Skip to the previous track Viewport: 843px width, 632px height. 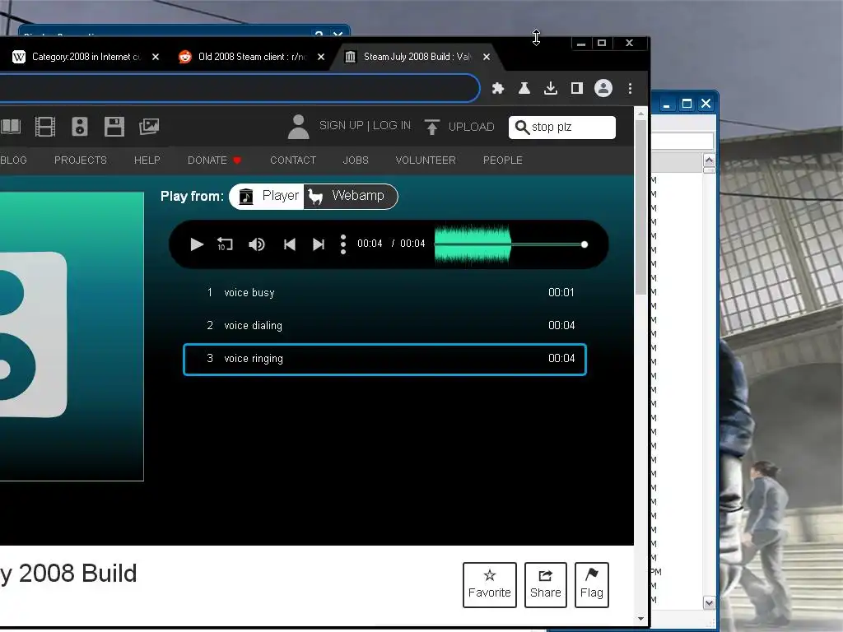[289, 244]
